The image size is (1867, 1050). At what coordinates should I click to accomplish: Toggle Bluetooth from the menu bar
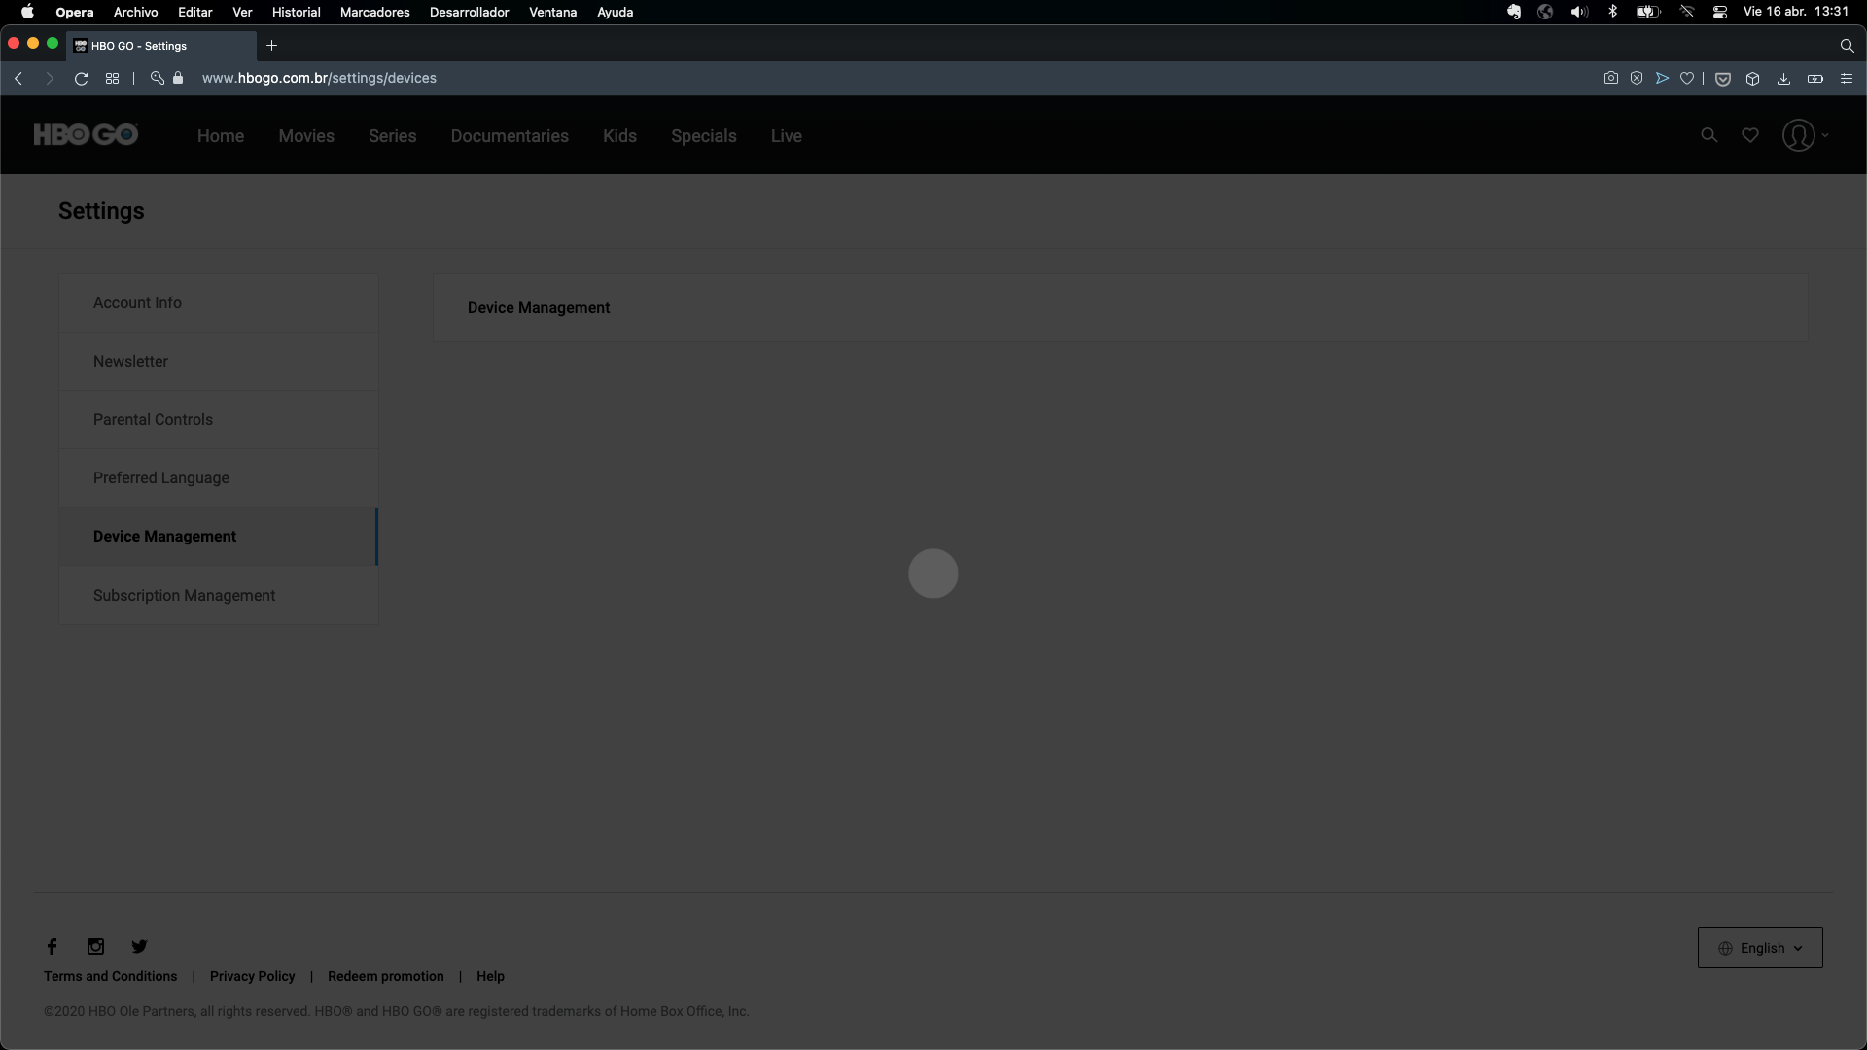1612,12
